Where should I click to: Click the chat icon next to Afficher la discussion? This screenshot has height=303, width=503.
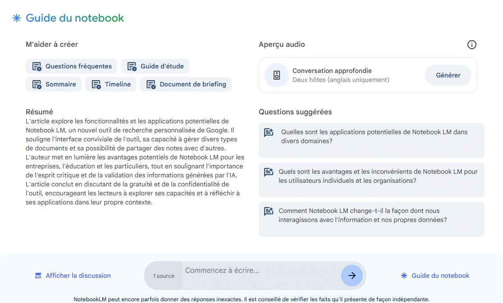click(38, 276)
